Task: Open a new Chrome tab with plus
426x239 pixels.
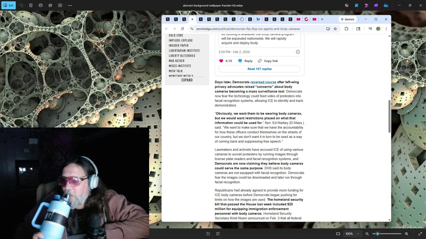Action: tap(322, 19)
